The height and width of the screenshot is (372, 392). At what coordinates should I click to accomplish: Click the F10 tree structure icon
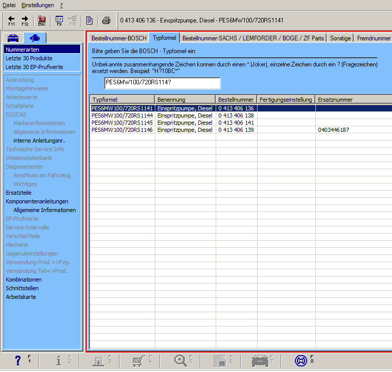[73, 20]
